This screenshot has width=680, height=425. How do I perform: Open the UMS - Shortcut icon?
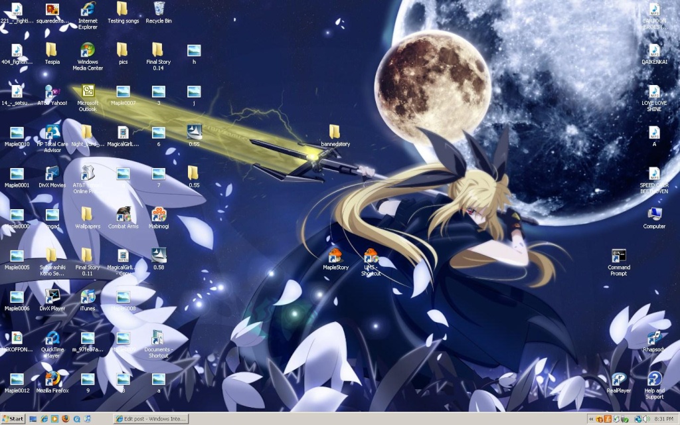click(x=371, y=262)
